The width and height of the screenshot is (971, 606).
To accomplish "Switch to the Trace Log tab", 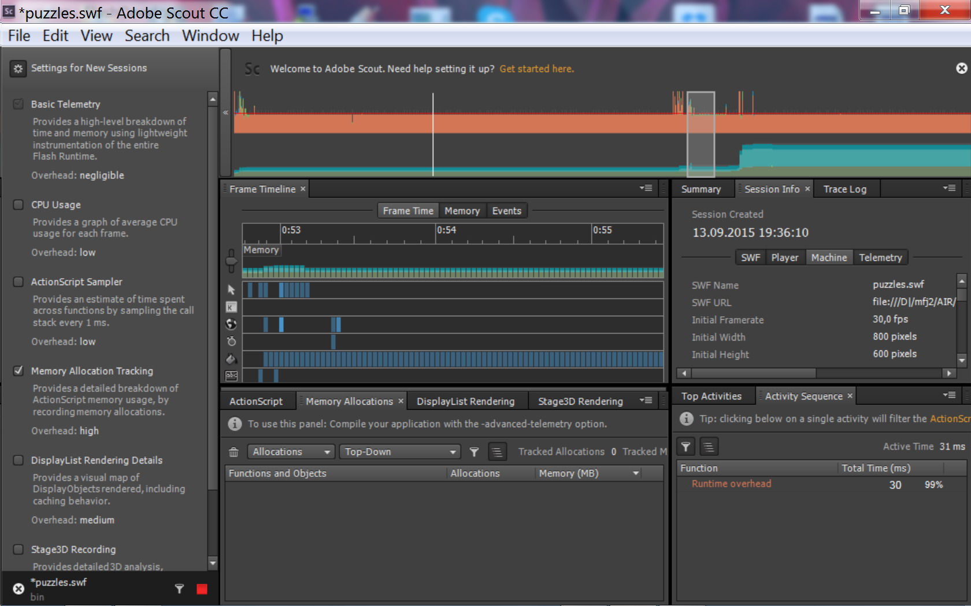I will click(845, 189).
